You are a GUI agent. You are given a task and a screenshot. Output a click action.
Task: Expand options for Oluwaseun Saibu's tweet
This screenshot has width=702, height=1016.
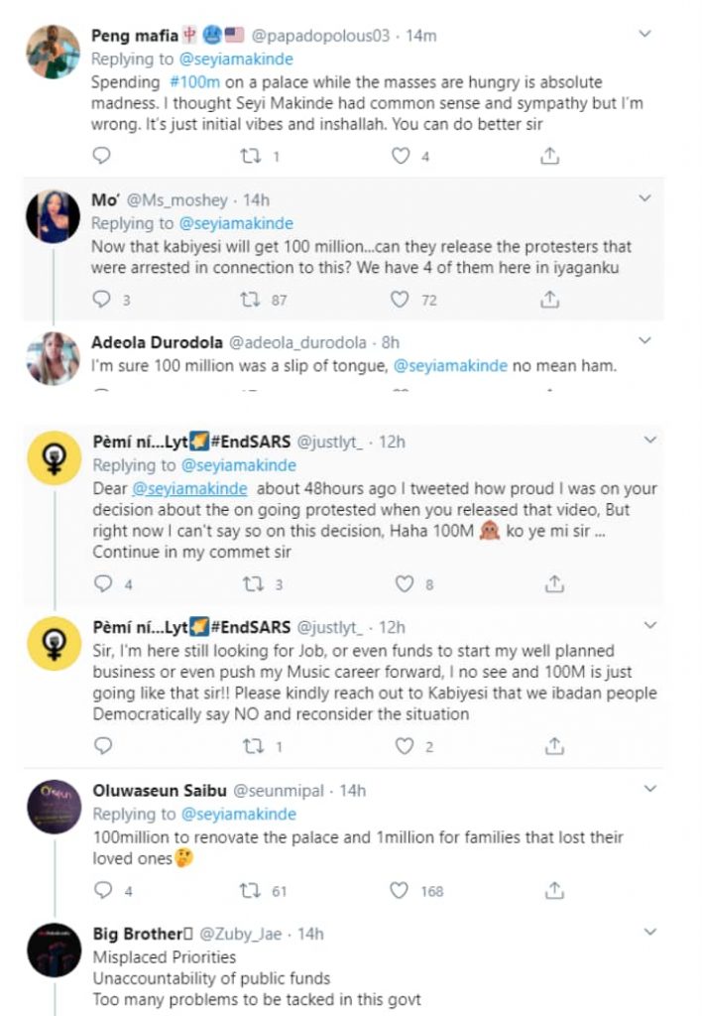click(x=650, y=790)
